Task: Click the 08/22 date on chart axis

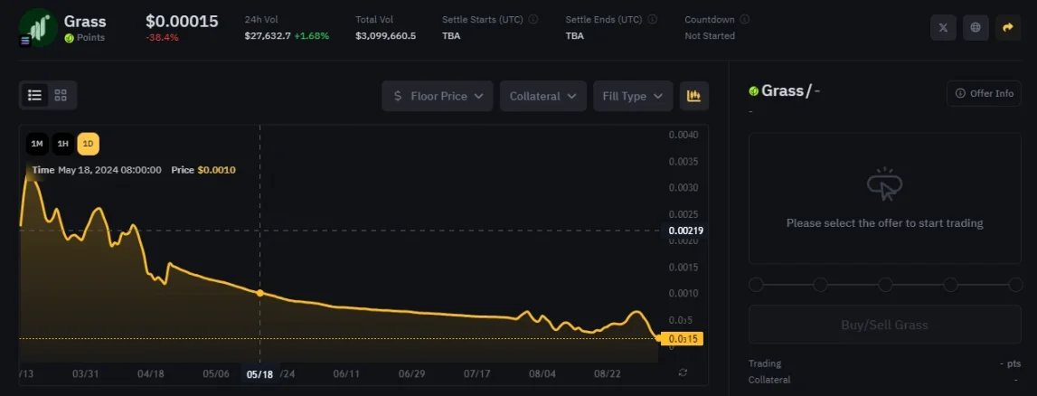Action: point(608,373)
